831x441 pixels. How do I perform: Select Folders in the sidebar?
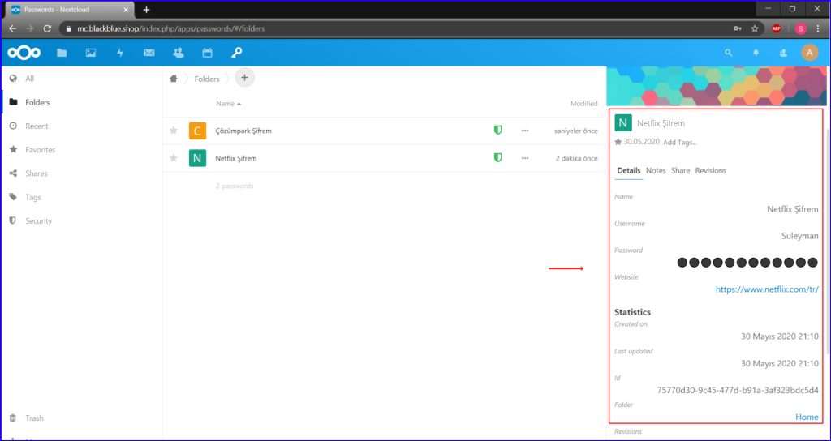tap(37, 102)
